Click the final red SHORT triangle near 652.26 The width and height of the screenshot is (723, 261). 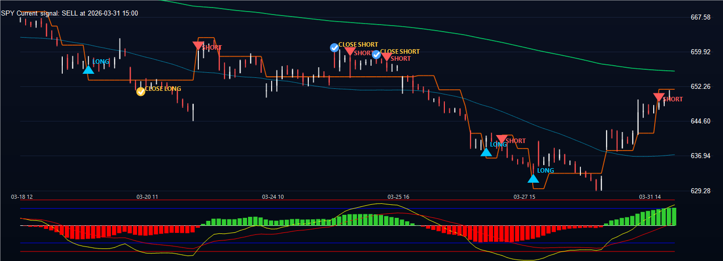click(x=659, y=97)
